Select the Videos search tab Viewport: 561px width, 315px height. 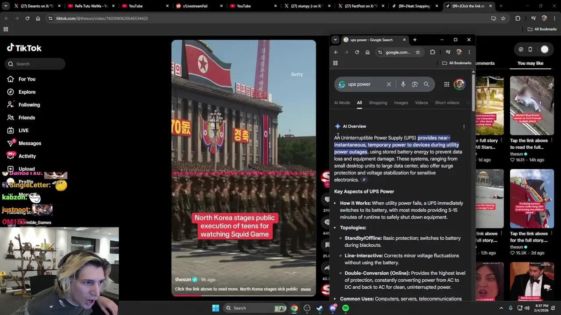(x=421, y=103)
